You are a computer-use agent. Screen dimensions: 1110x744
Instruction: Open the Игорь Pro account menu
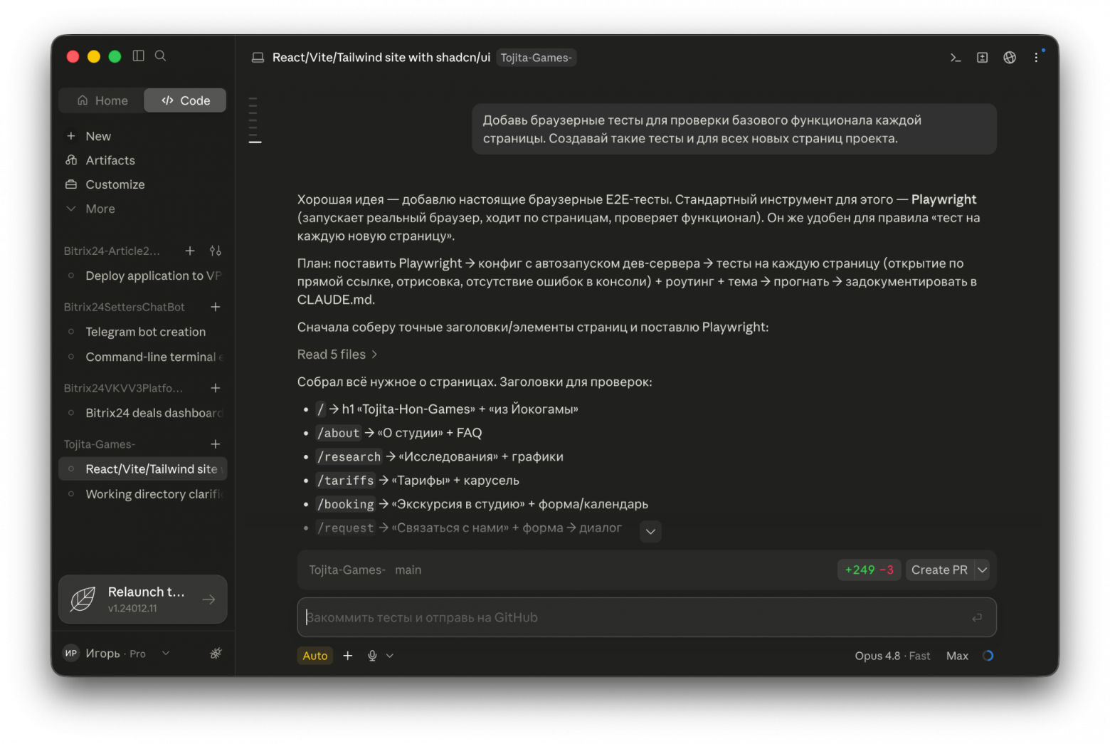[x=117, y=654]
